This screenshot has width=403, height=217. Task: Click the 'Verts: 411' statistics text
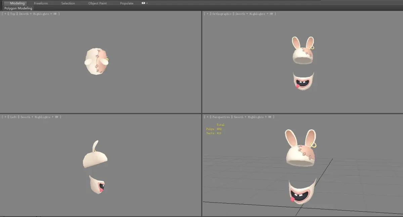(214, 133)
